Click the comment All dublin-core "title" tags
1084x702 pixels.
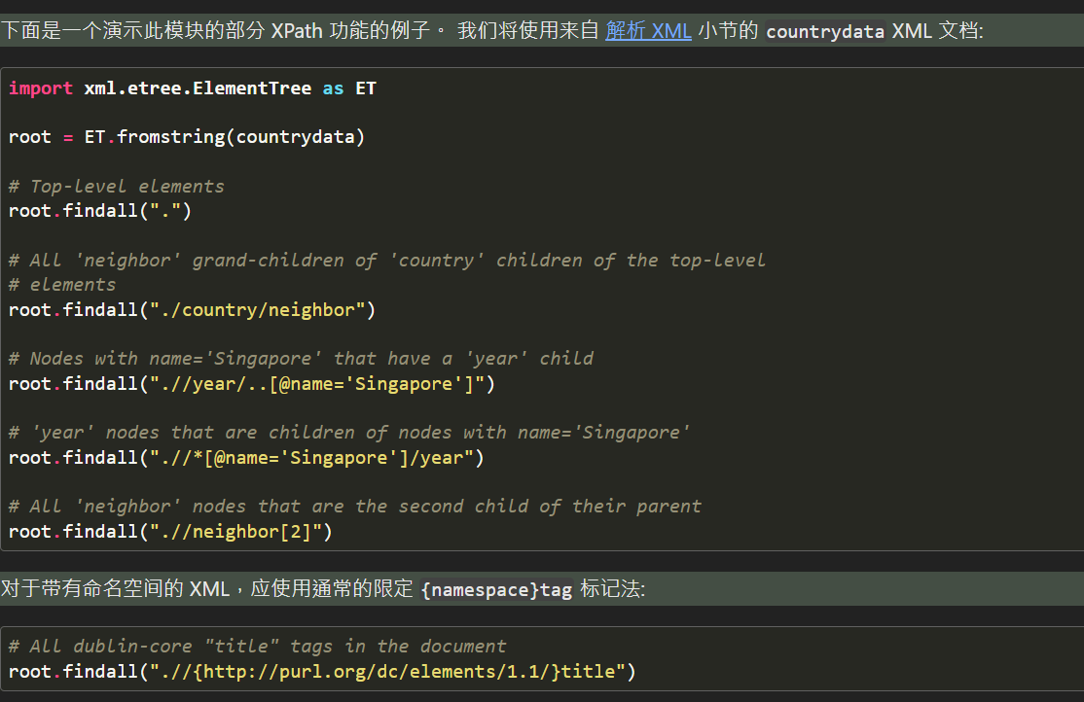coord(257,646)
